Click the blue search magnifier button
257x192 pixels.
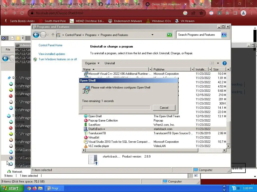pos(224,34)
